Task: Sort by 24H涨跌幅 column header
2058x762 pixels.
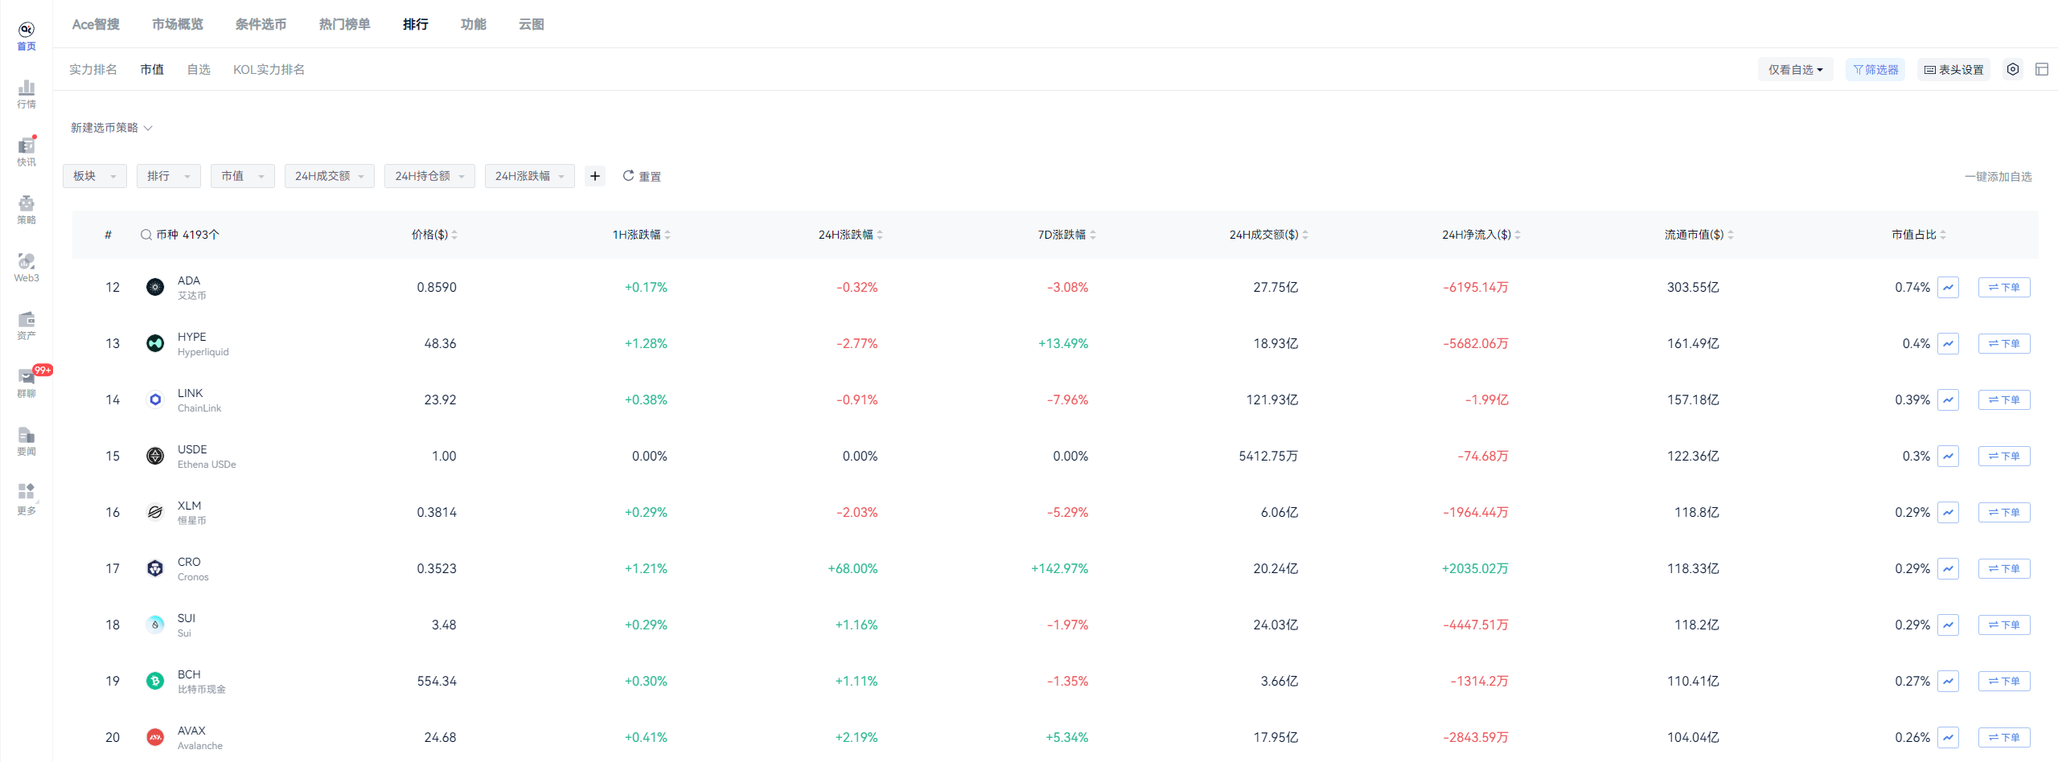Action: (851, 235)
